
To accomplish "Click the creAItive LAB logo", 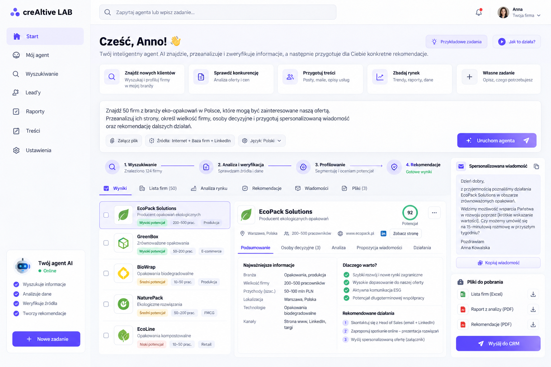I will tap(41, 12).
